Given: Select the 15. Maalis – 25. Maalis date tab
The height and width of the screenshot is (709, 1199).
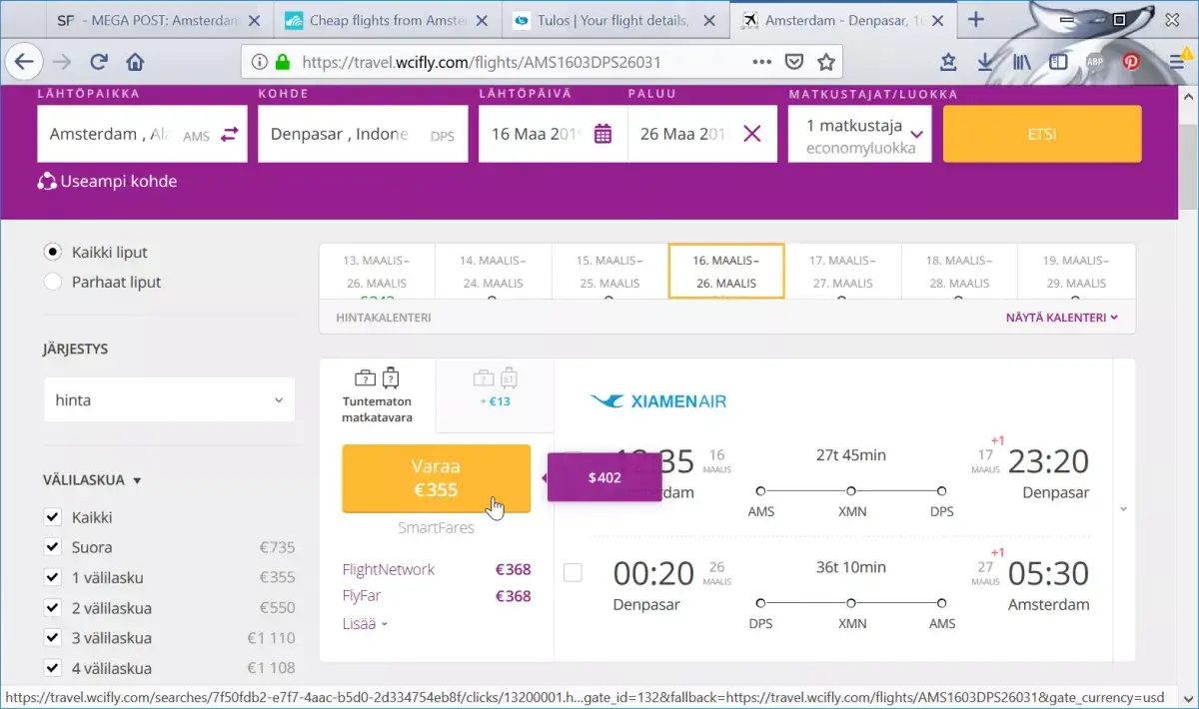Looking at the screenshot, I should click(x=609, y=271).
